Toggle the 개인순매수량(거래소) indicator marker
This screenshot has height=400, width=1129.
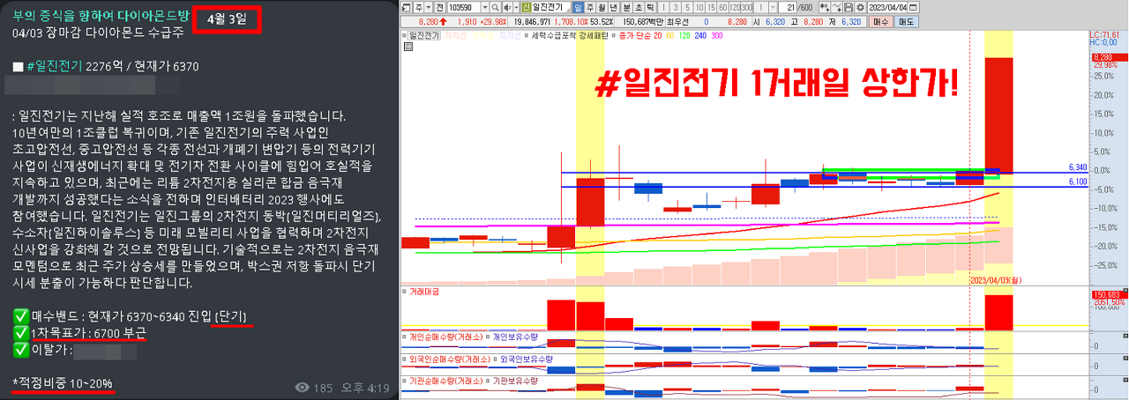click(x=404, y=337)
